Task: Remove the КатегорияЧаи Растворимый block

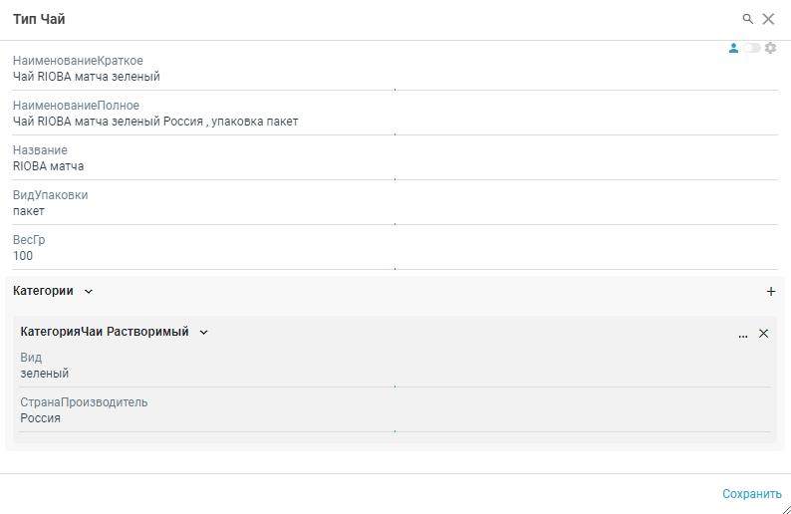Action: click(x=764, y=334)
